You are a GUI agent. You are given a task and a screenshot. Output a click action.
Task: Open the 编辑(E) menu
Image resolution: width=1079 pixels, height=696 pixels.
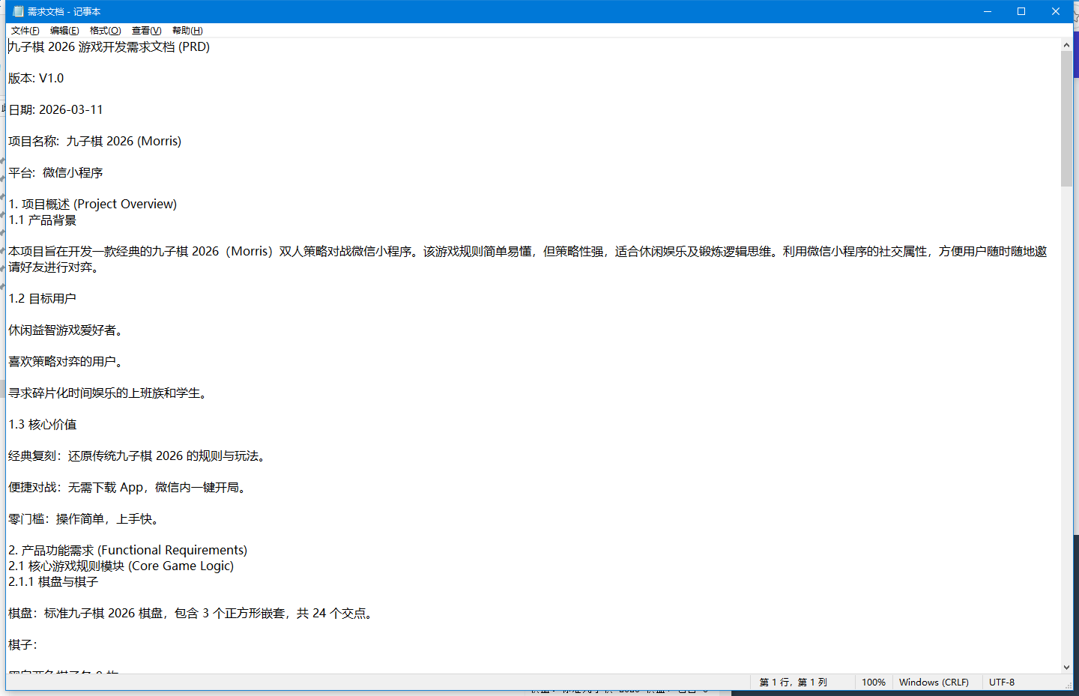tap(64, 31)
